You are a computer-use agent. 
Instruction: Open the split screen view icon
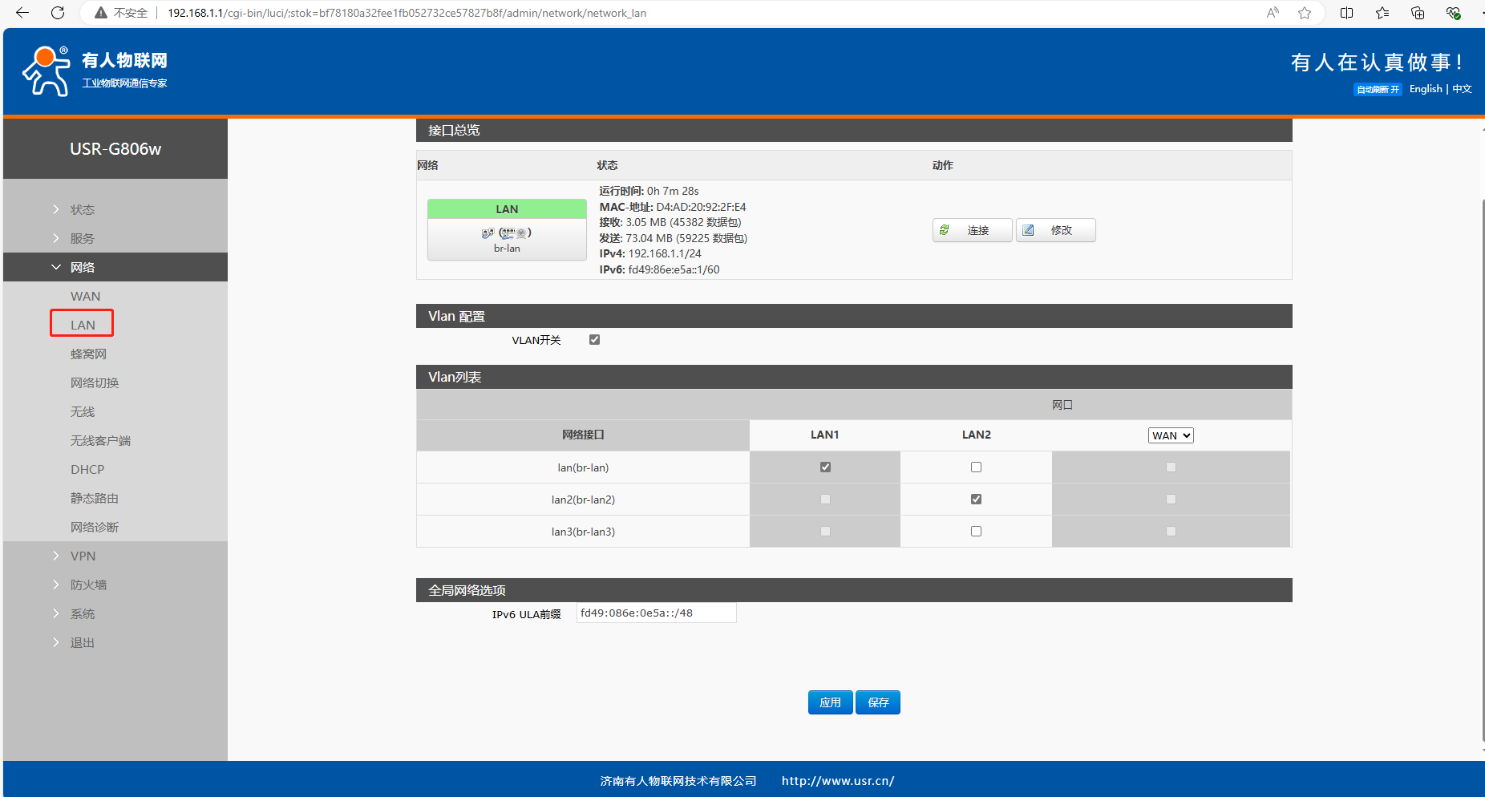(x=1347, y=13)
